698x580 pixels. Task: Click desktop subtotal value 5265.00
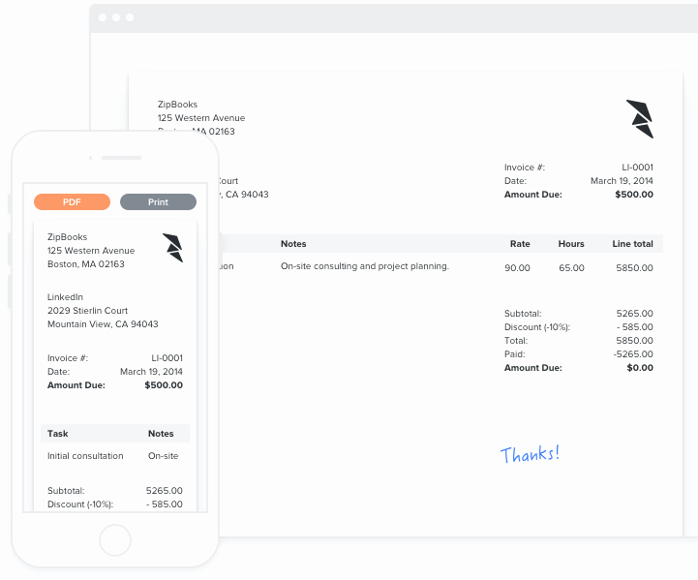click(634, 313)
